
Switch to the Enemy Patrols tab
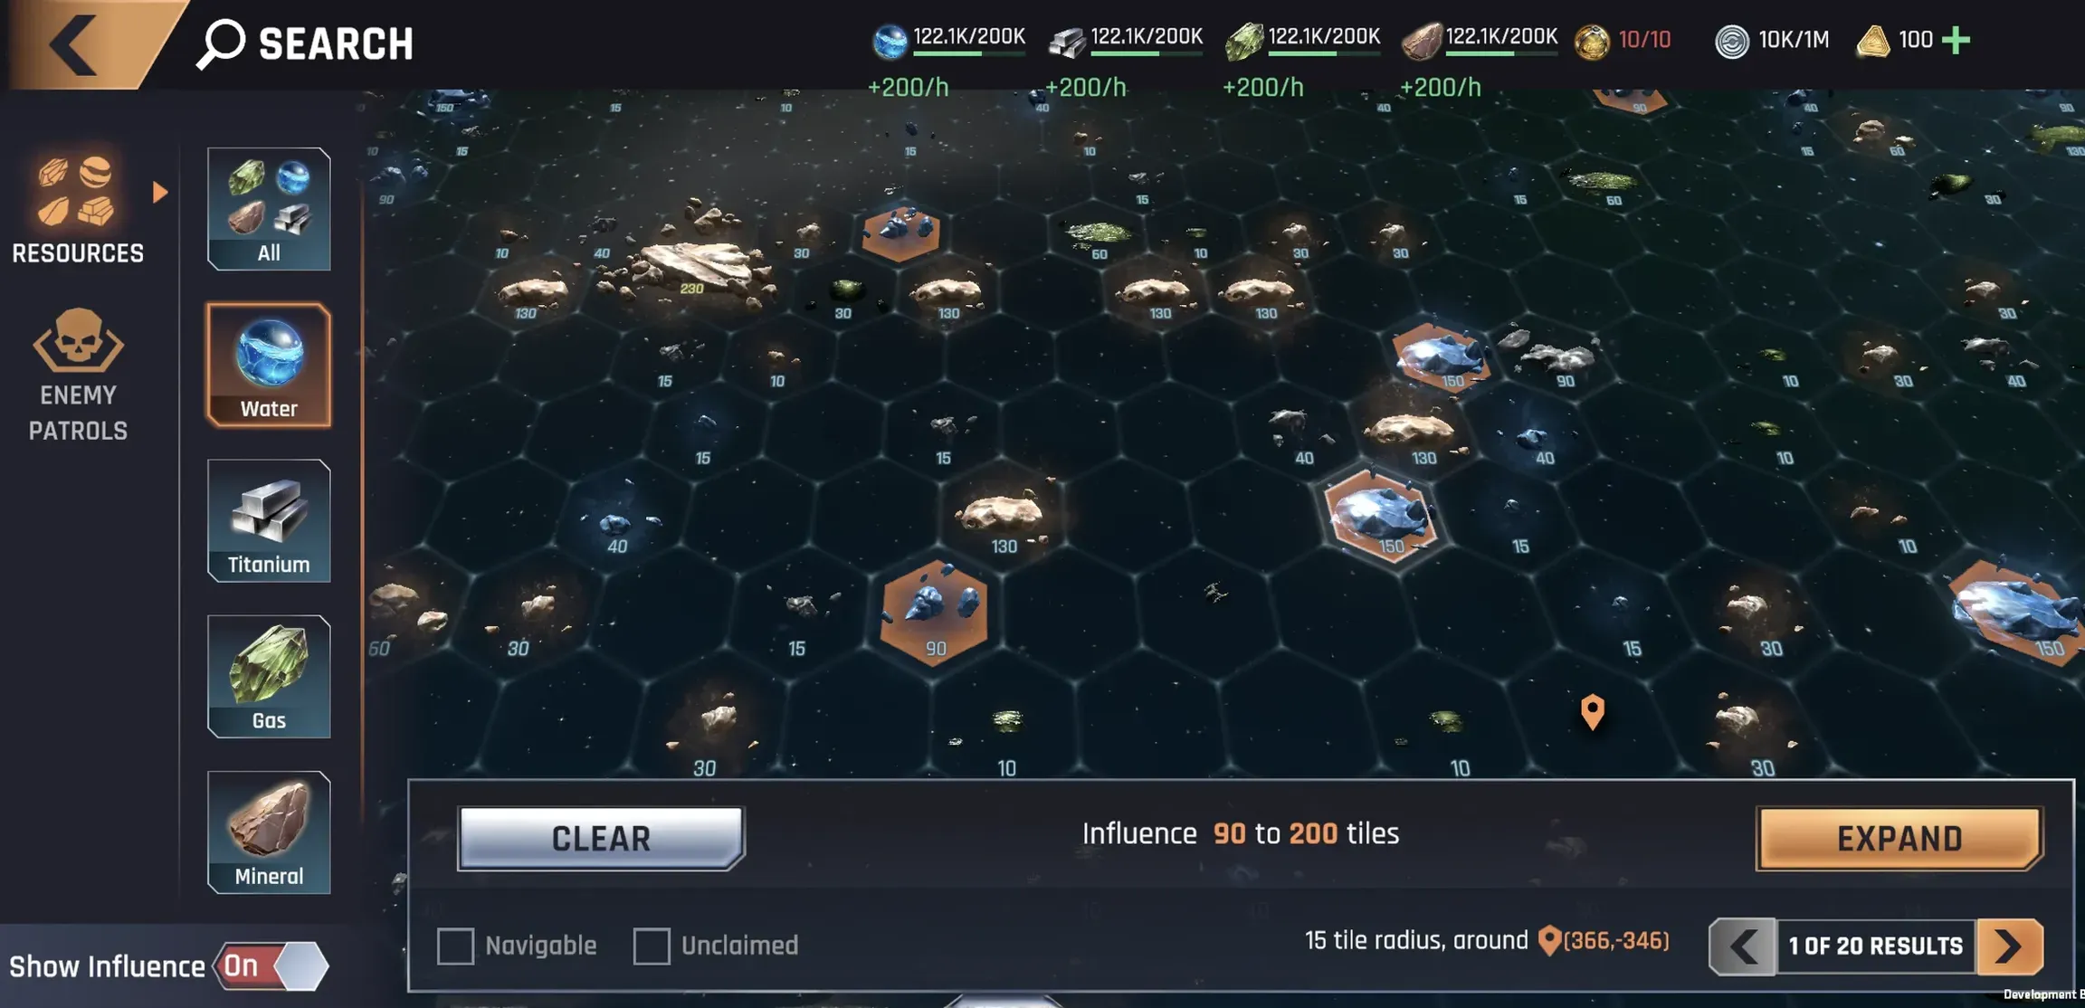point(78,375)
